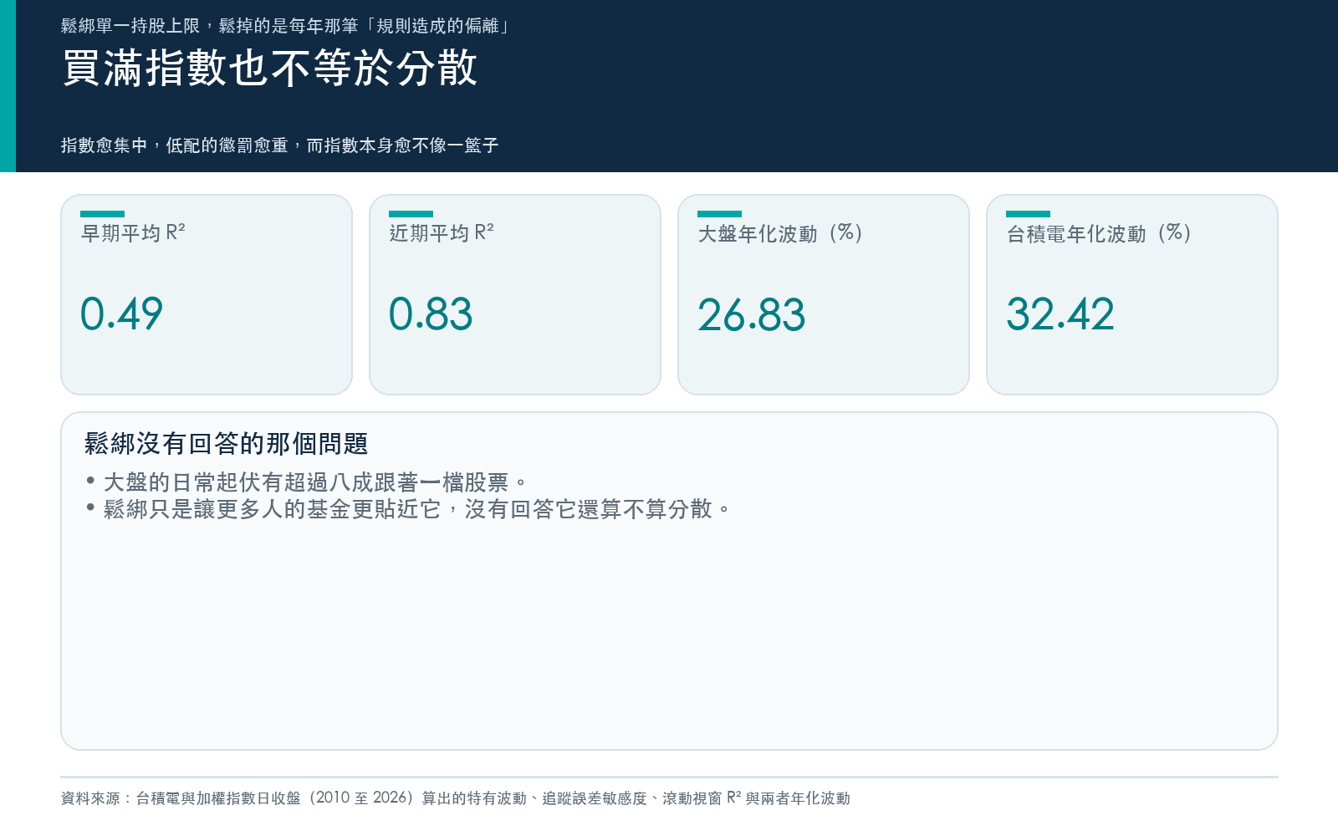
Task: Click the subtitle 指數愈集中,低配的懲罰愈重
Action: 279,145
